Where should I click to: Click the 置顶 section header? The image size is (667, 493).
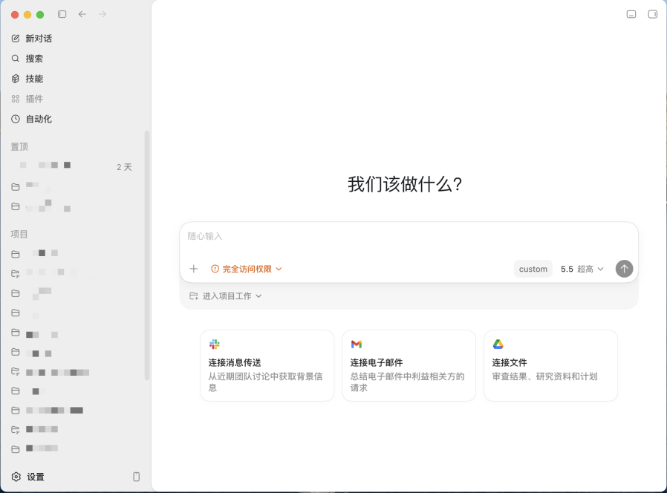point(19,147)
